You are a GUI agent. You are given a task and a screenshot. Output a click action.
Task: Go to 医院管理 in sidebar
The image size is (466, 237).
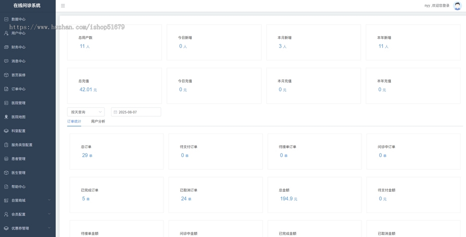click(x=28, y=103)
